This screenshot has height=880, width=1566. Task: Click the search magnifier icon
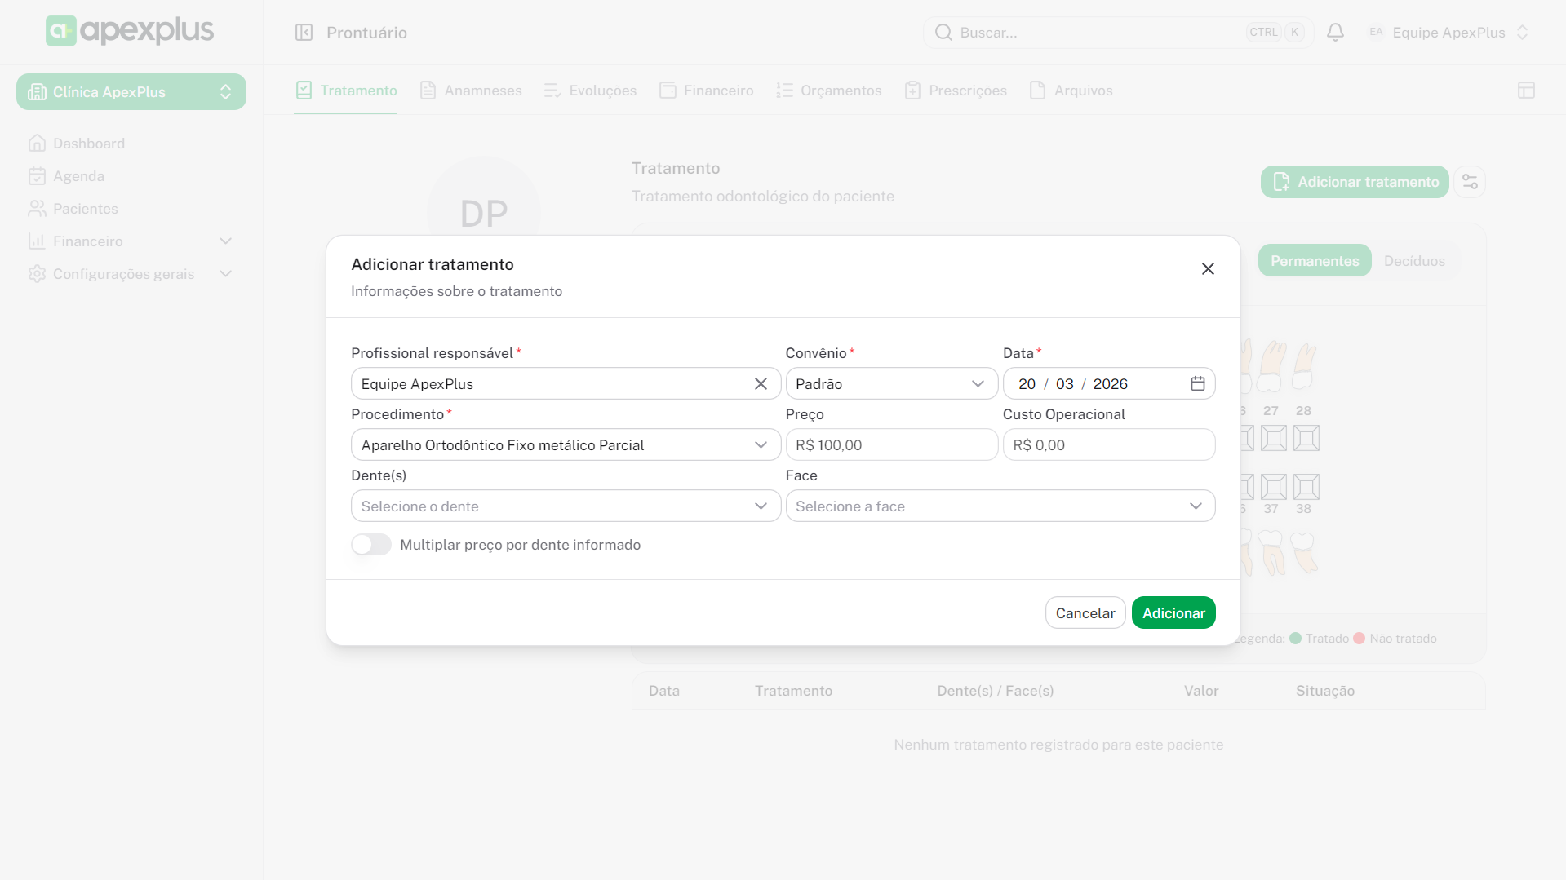943,33
